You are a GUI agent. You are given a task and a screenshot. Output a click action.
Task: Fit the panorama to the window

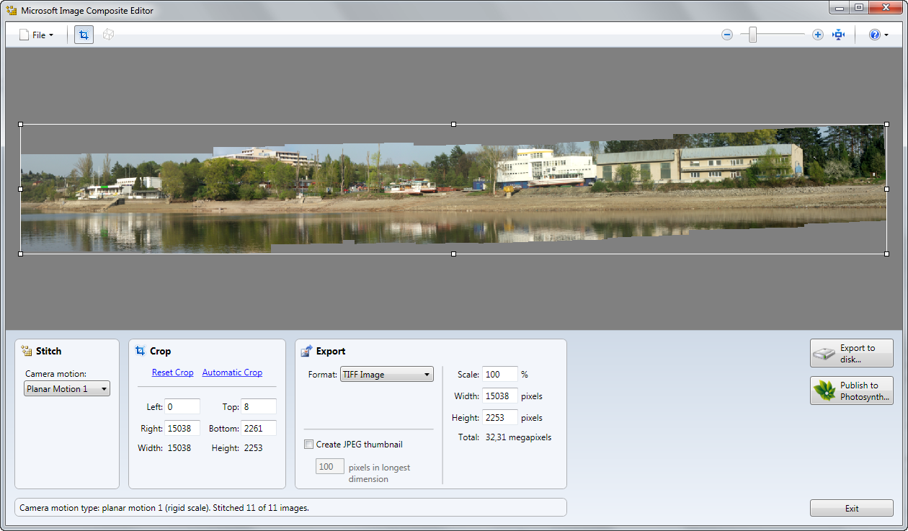[839, 35]
